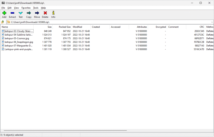Viewport: 214px width, 137px height.
Task: Open the File menu
Action: click(x=3, y=8)
